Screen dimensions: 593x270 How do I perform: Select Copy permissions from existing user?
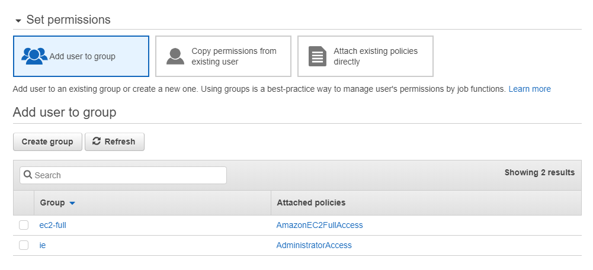[x=223, y=56]
